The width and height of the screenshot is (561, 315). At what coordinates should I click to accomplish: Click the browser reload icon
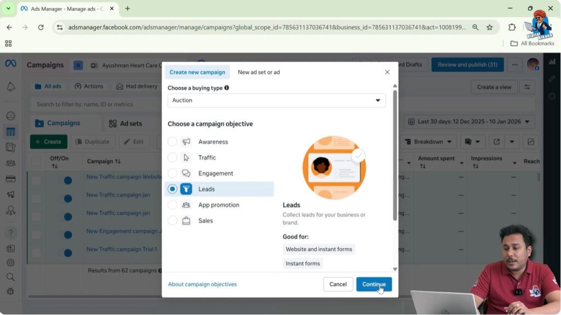41,27
